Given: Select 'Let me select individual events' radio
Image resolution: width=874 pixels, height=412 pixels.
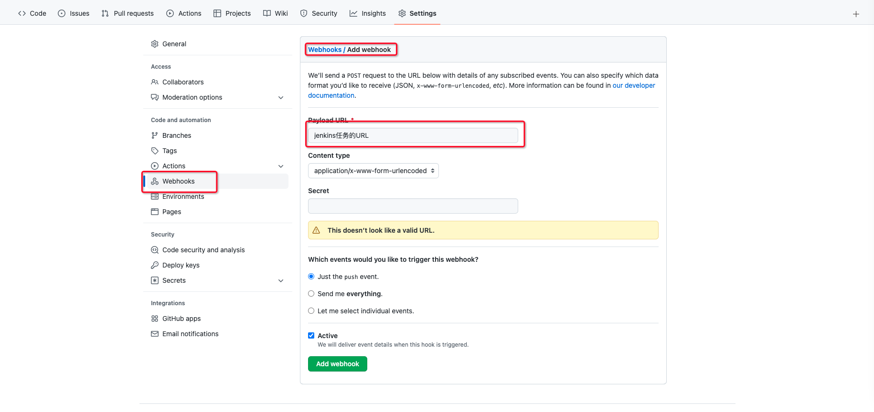Looking at the screenshot, I should coord(311,311).
